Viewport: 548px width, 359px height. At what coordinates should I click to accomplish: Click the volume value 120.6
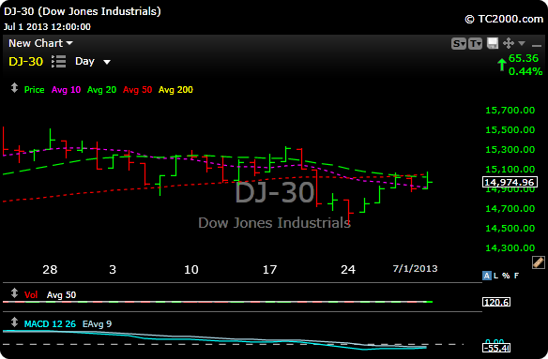(496, 302)
